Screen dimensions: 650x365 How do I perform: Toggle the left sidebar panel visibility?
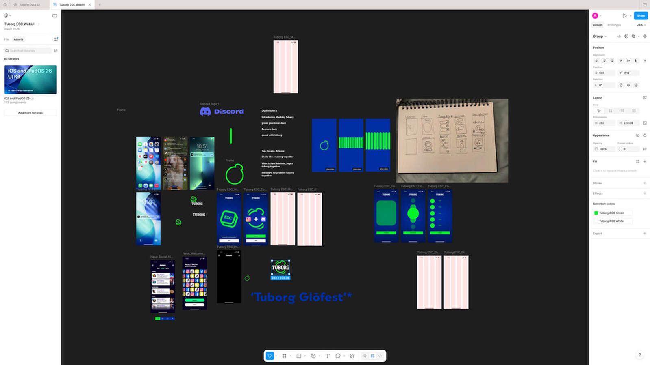(x=55, y=16)
